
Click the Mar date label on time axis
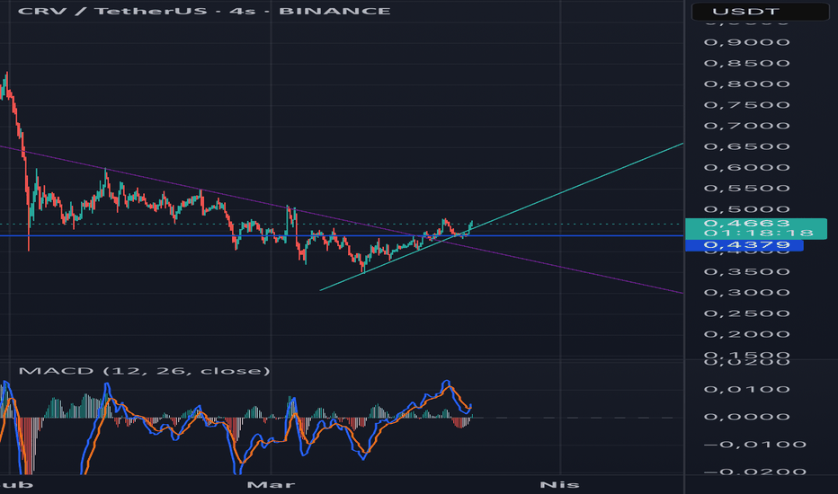271,484
